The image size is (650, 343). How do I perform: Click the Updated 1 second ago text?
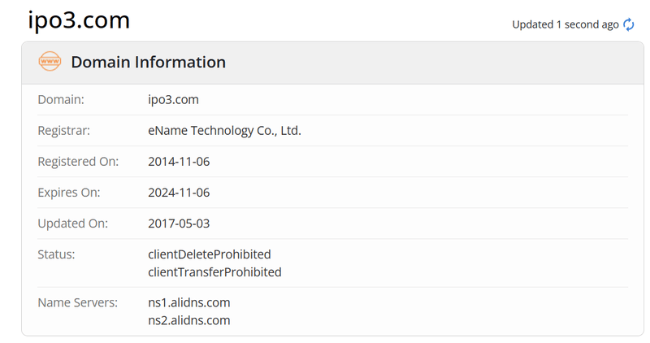click(x=565, y=25)
